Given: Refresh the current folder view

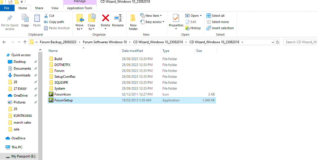Looking at the screenshot, I should tap(278, 42).
